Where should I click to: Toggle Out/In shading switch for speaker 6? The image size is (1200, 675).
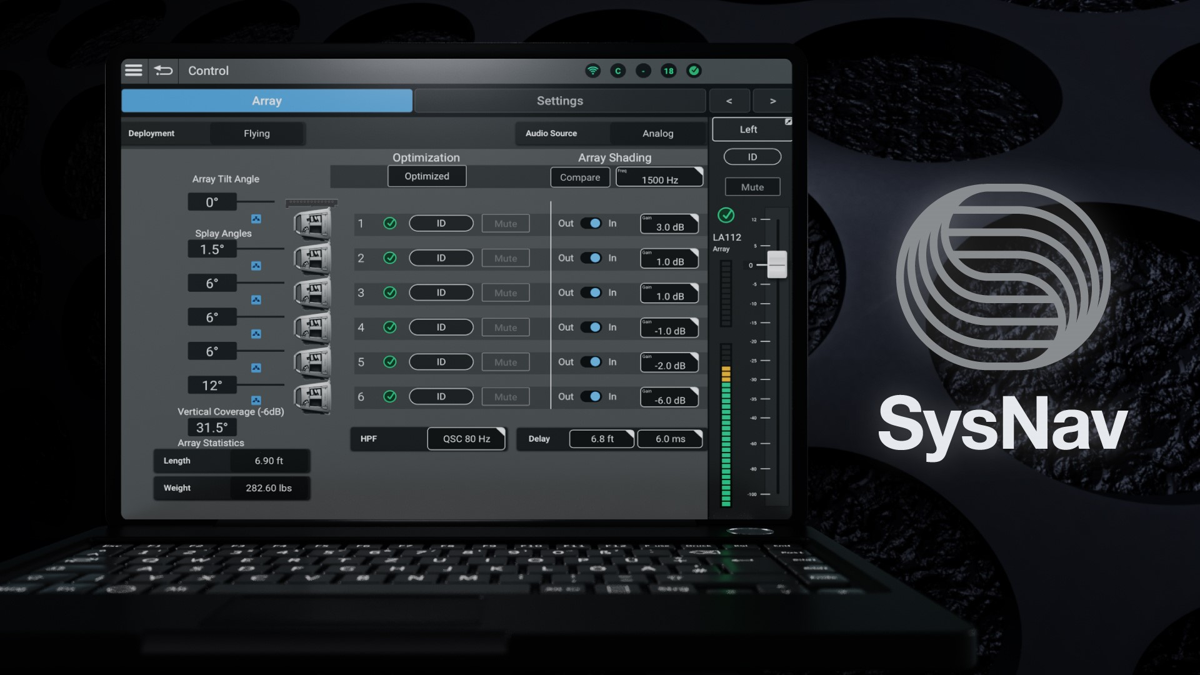pos(591,397)
